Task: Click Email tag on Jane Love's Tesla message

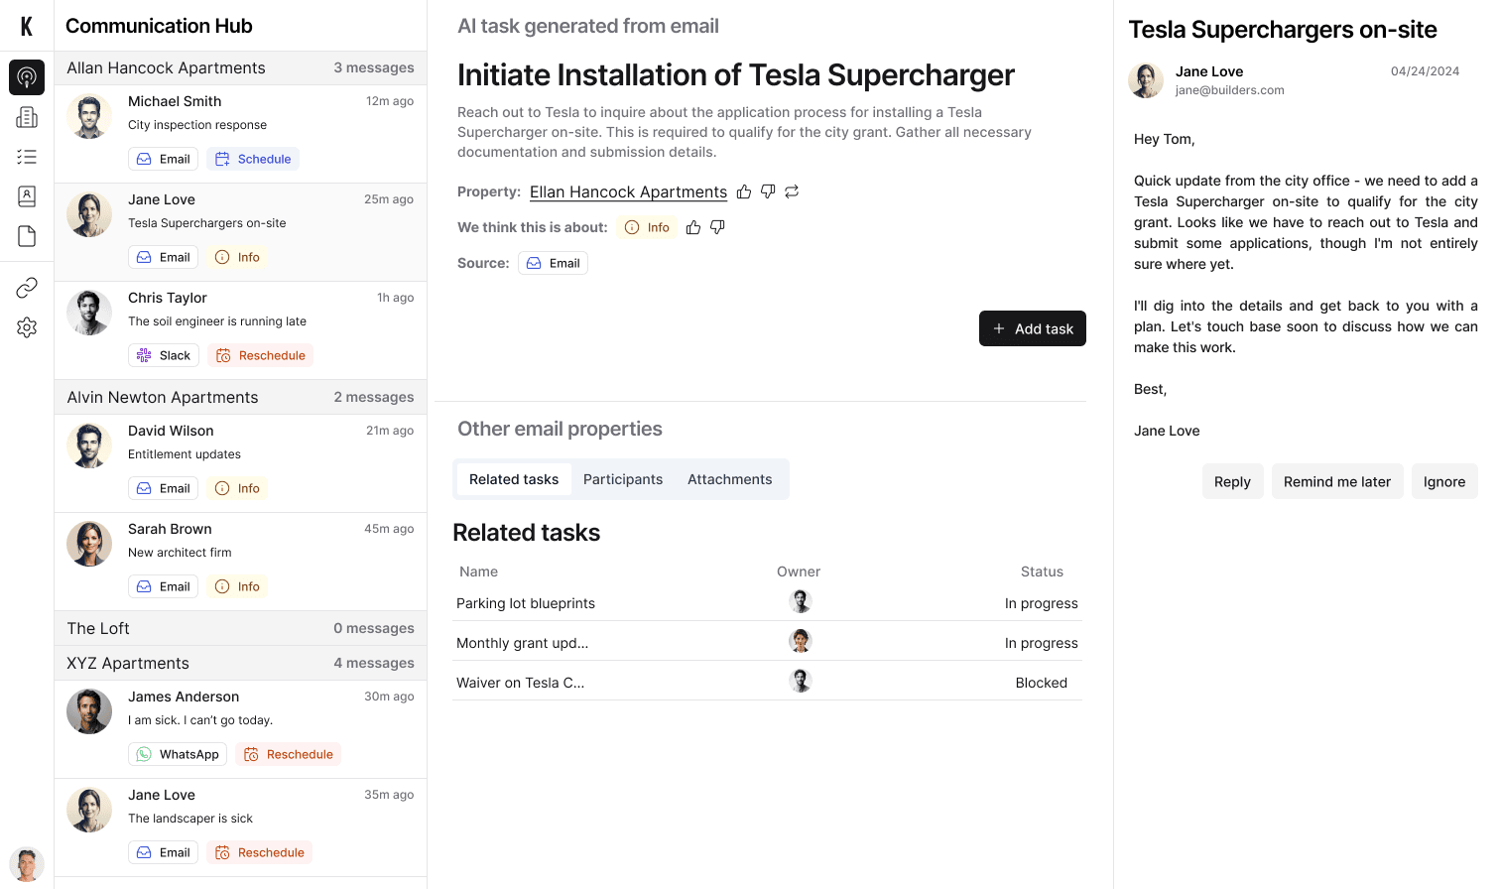Action: pos(163,257)
